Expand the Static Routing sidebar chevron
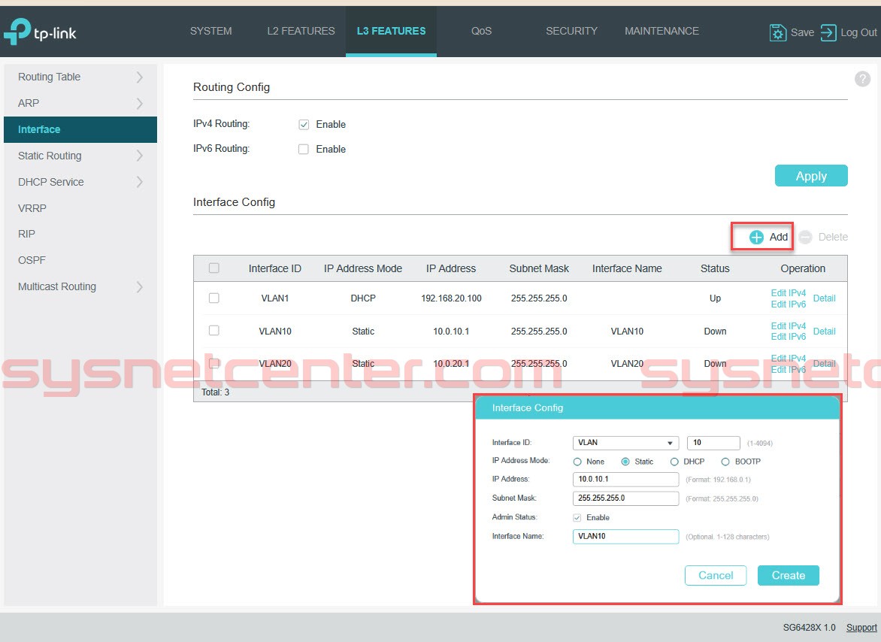The height and width of the screenshot is (642, 881). pos(139,156)
